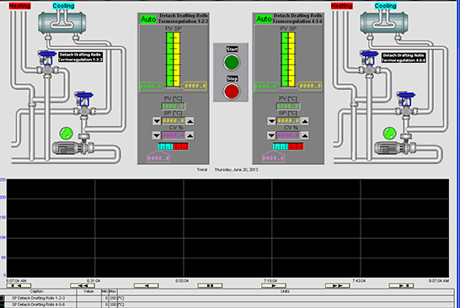The width and height of the screenshot is (460, 308).
Task: Increase SP value in rolls 1-2-3 panel
Action: click(x=190, y=121)
